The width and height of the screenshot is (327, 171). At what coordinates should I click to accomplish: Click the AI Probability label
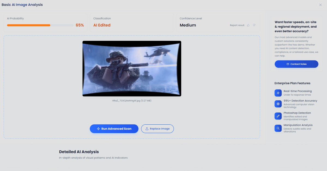click(x=16, y=19)
